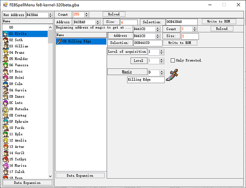Click the Address button above Selection
This screenshot has height=188, width=246.
[x=120, y=36]
